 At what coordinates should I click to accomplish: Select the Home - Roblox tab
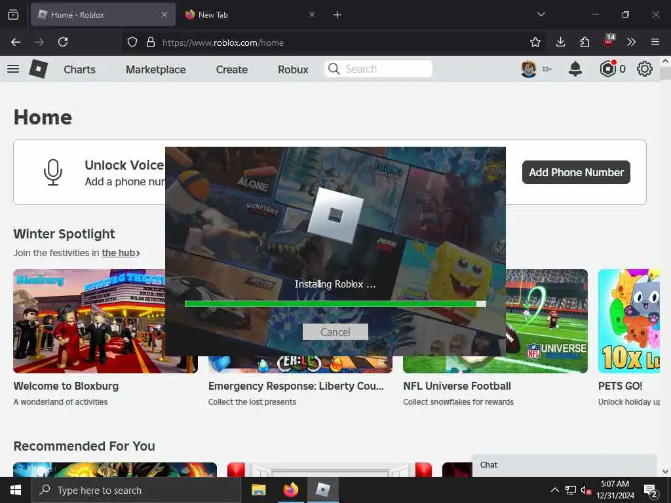pos(103,14)
